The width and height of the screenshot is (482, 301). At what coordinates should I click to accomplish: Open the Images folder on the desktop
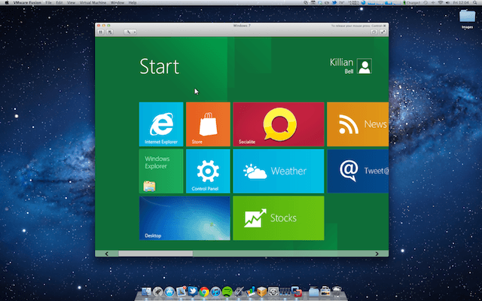click(466, 17)
